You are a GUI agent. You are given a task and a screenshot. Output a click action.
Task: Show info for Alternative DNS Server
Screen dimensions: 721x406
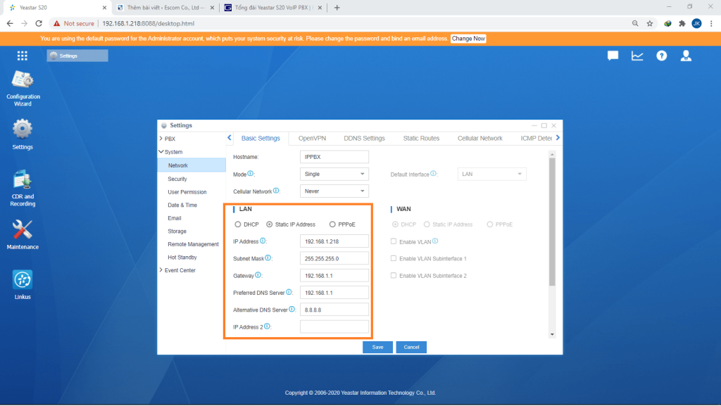[x=292, y=309]
